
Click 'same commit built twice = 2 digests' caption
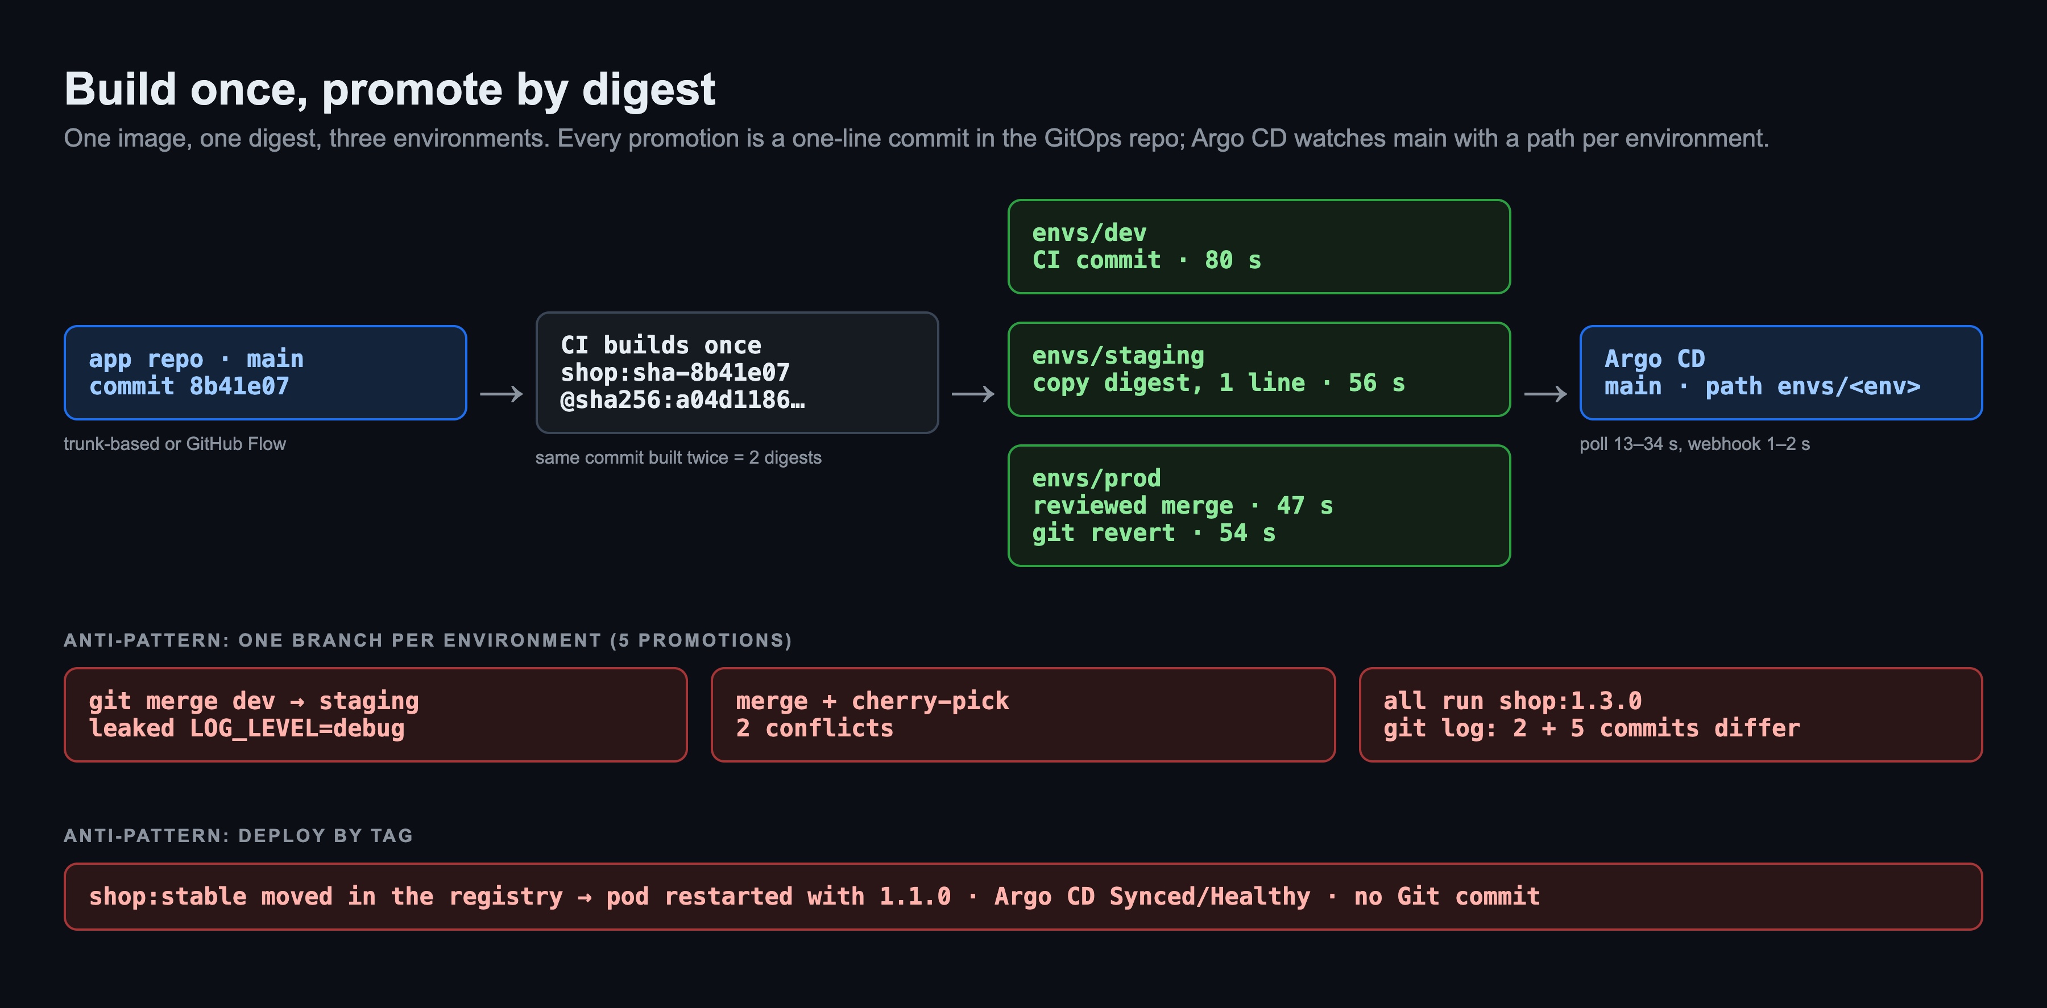(678, 457)
